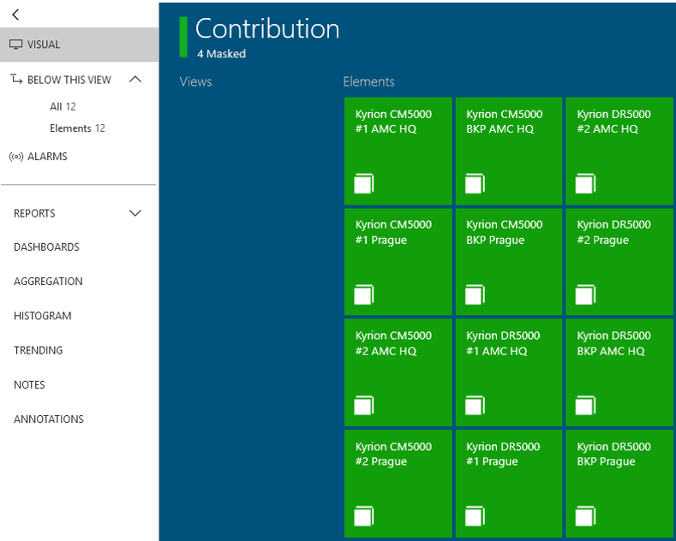Click element icon on Kyrion DR5000 BKP AMC HQ
This screenshot has width=676, height=541.
tap(585, 405)
